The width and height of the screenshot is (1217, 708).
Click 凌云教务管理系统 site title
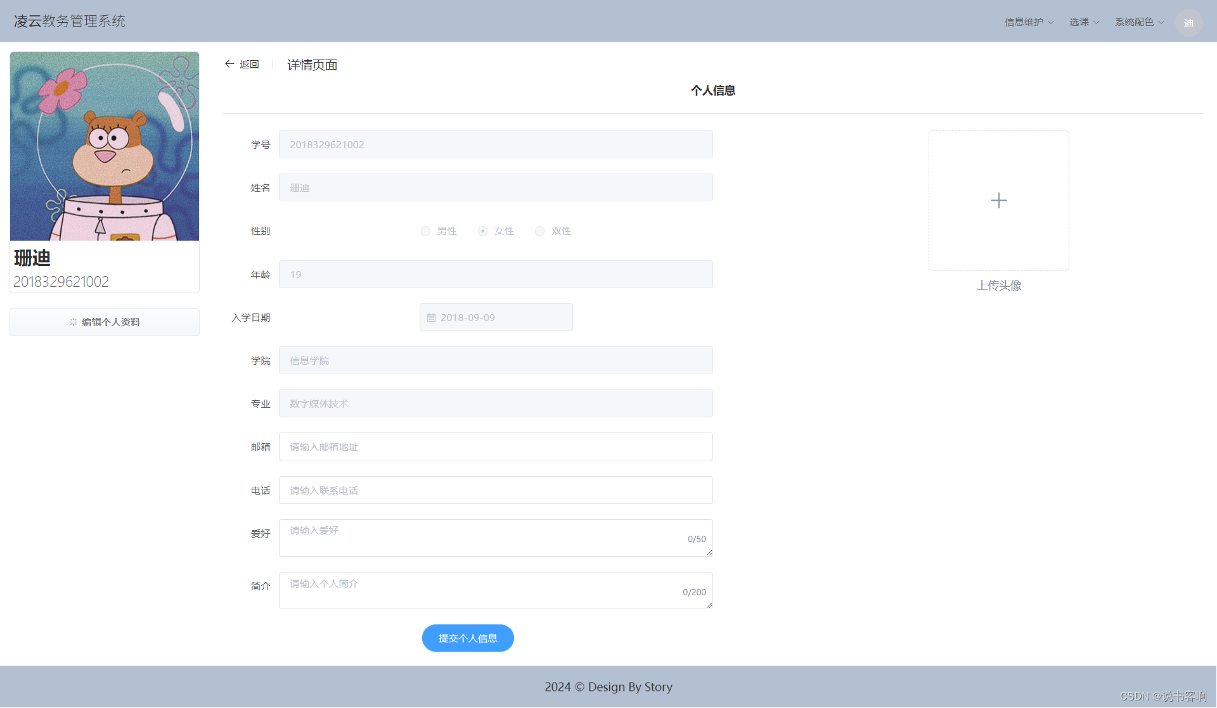[70, 21]
